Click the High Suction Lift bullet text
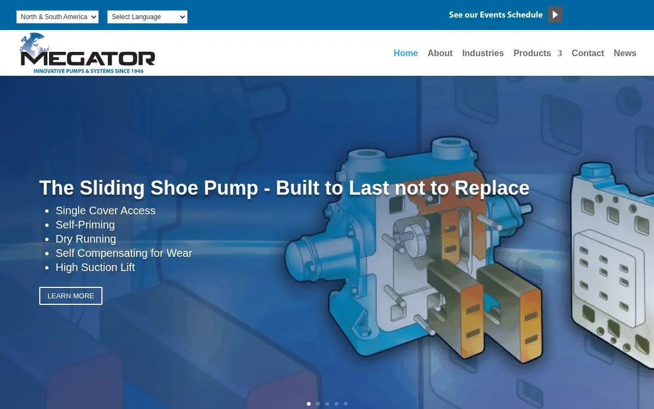This screenshot has width=654, height=409. point(95,267)
